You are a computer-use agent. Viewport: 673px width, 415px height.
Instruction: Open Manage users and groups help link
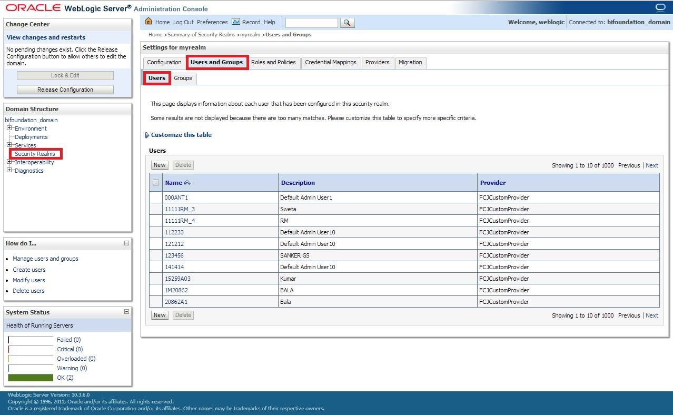click(45, 259)
